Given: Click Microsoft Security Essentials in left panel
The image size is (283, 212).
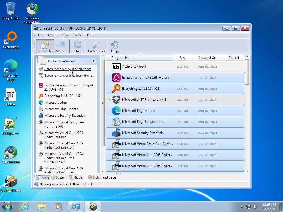Looking at the screenshot, I should 65,116.
